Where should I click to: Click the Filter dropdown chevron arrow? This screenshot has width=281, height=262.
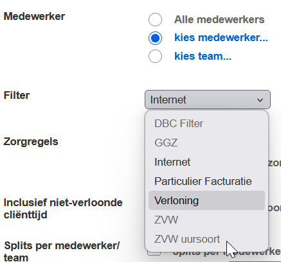point(260,100)
